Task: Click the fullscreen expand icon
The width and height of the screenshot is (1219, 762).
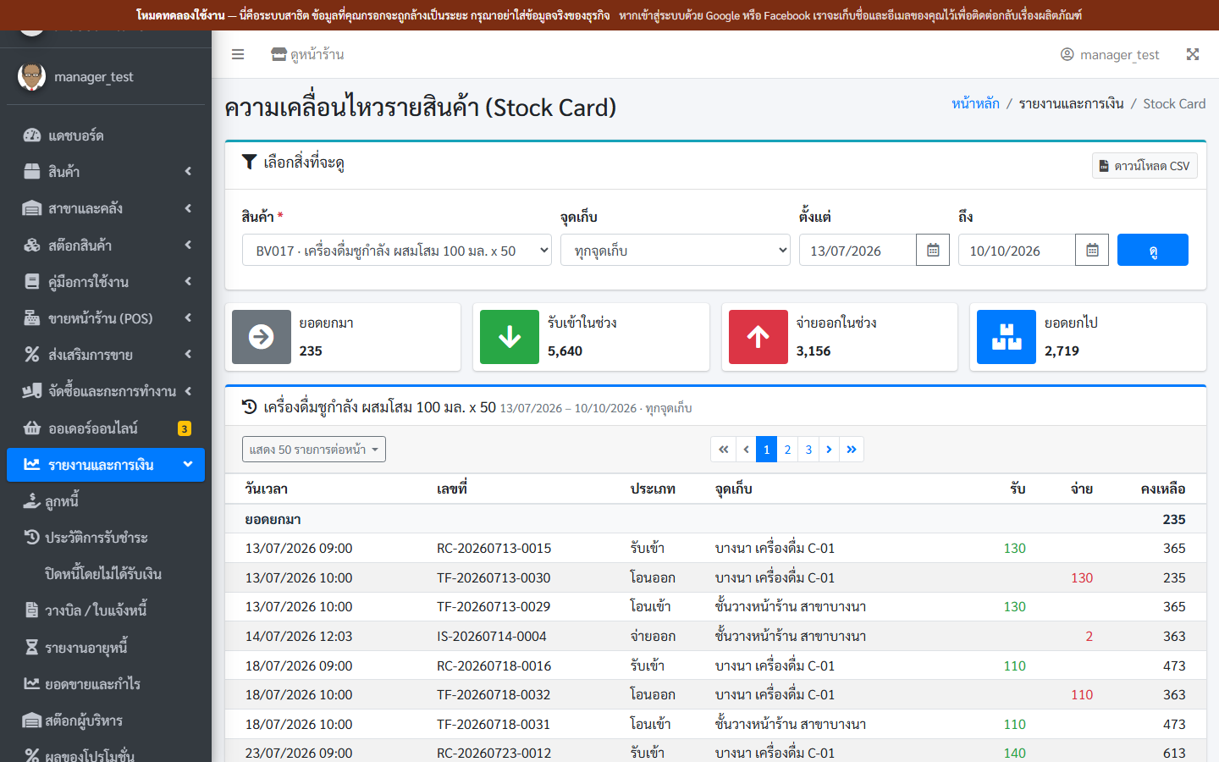Action: click(1193, 54)
